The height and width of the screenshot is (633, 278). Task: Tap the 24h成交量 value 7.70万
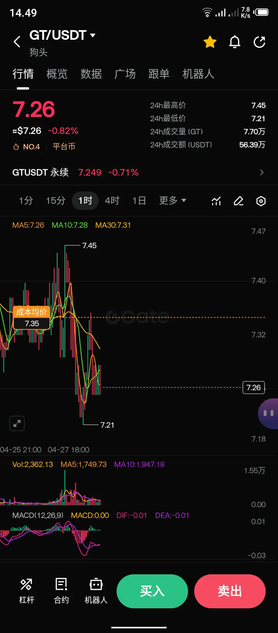[254, 132]
